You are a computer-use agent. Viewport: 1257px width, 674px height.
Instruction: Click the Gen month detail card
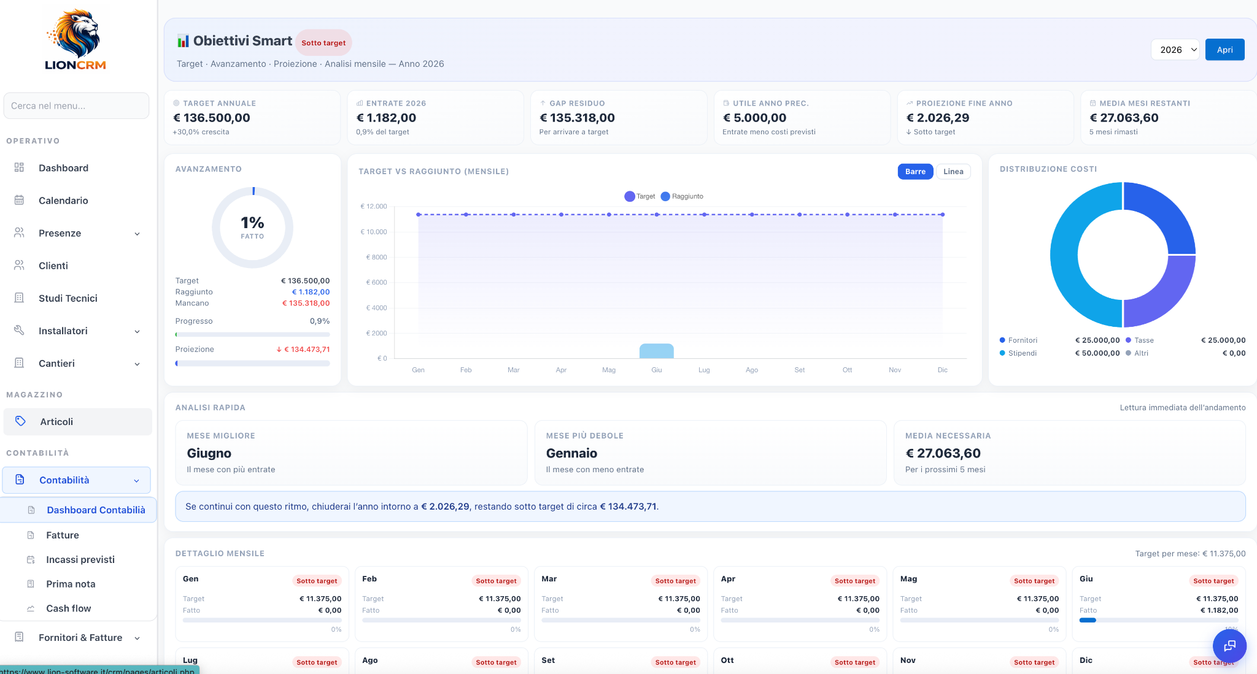point(262,604)
